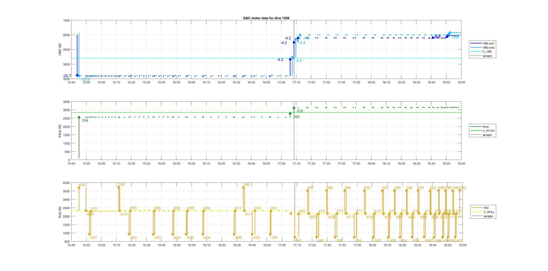The image size is (548, 271).
Task: Click the "Roll AD" y-axis label
Action: (x=60, y=212)
